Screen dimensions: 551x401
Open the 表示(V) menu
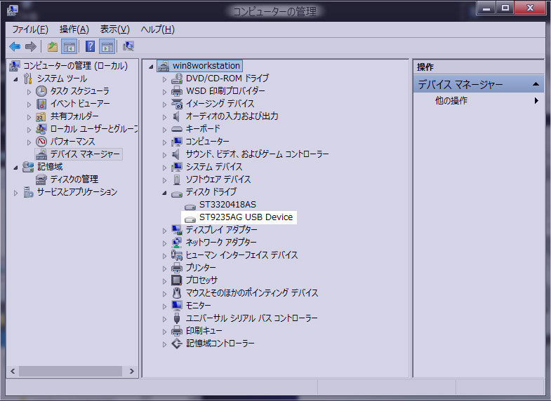pyautogui.click(x=115, y=29)
